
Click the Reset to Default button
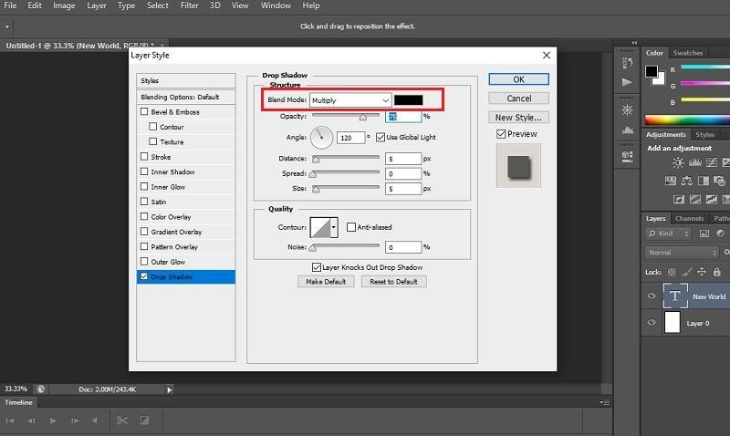393,282
